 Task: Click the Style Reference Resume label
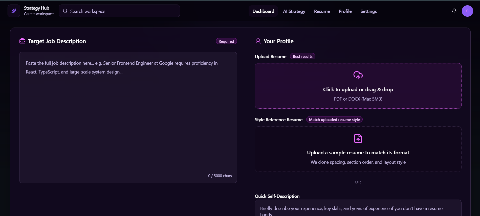pos(279,120)
